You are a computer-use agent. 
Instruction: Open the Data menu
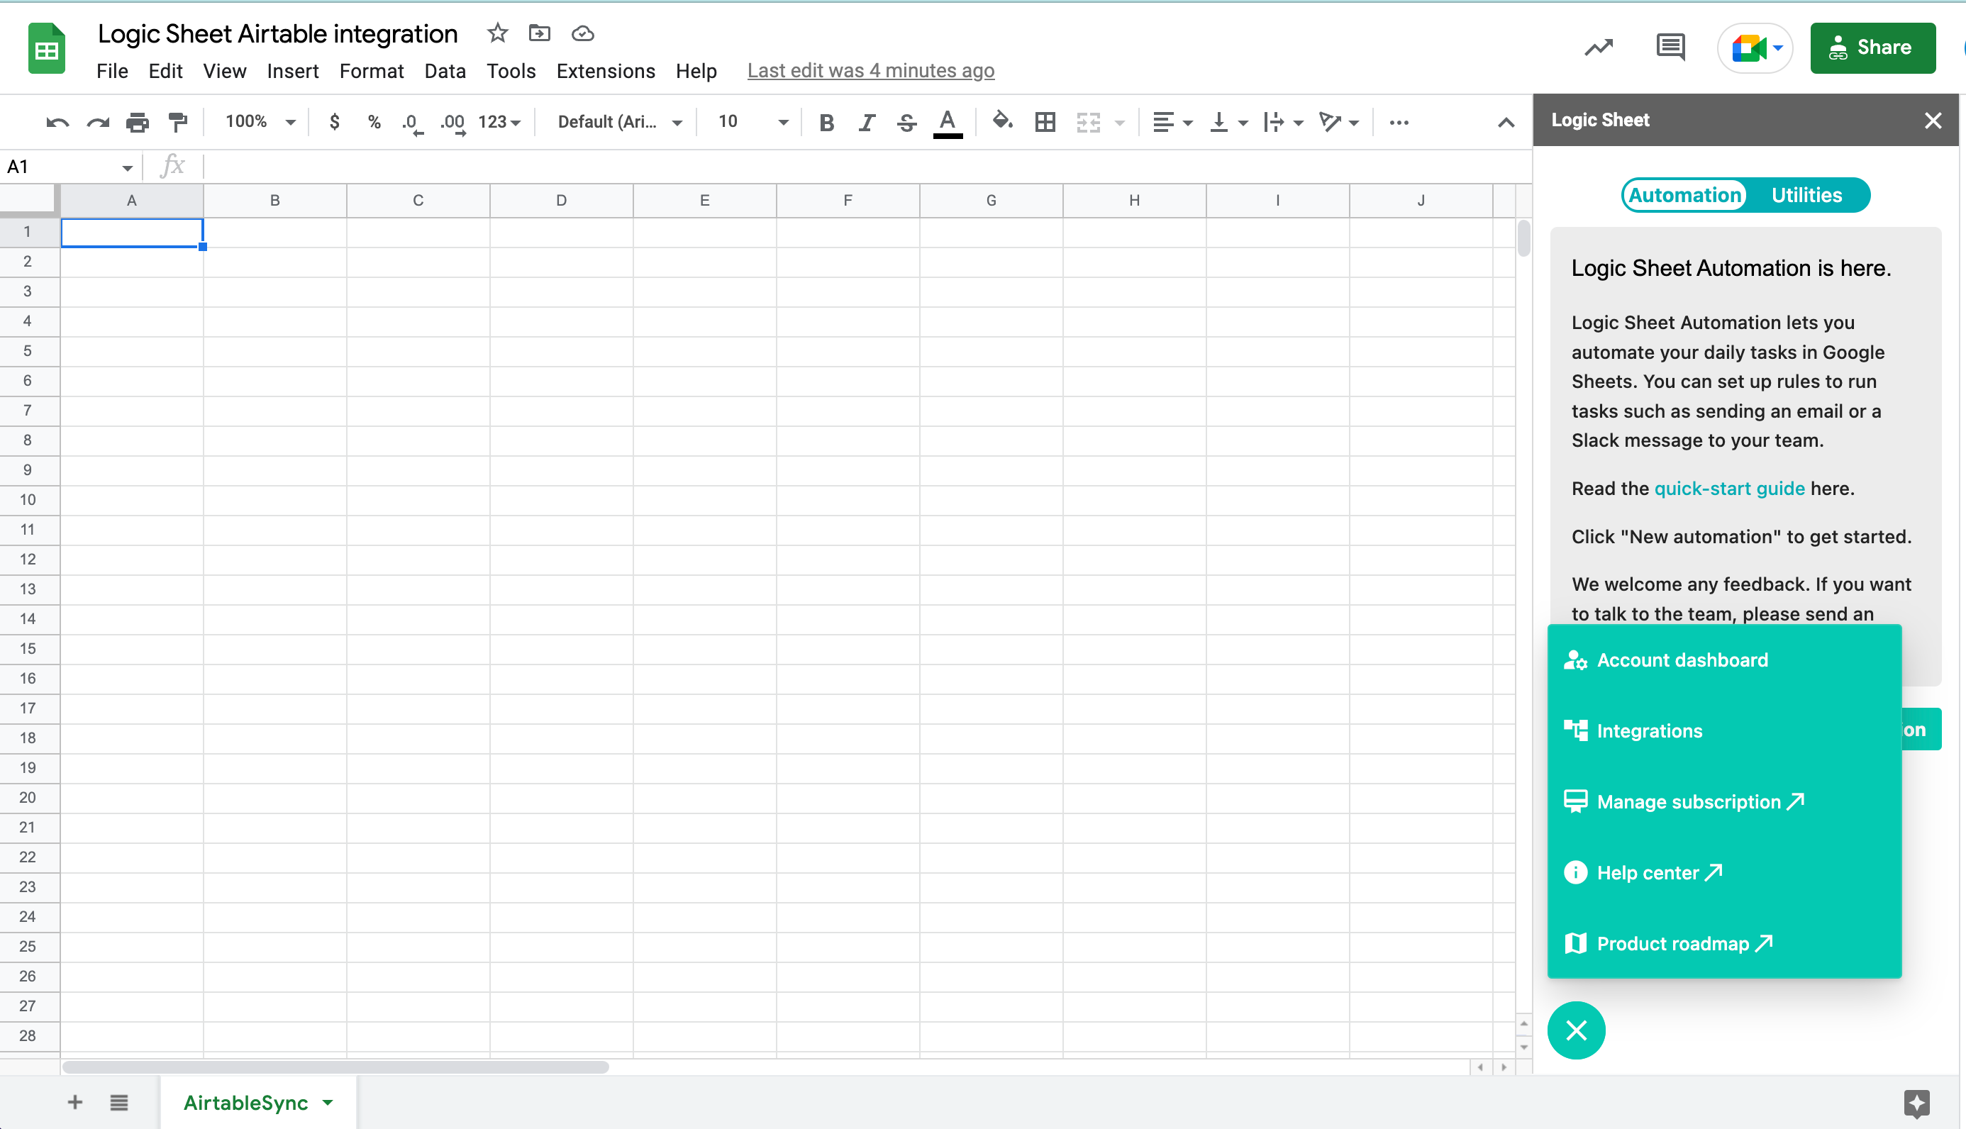pos(445,71)
